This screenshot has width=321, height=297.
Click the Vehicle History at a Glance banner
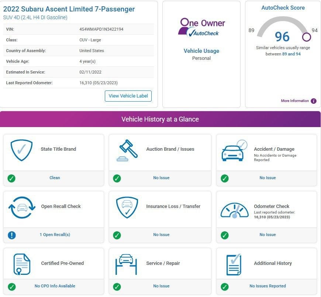tap(160, 119)
